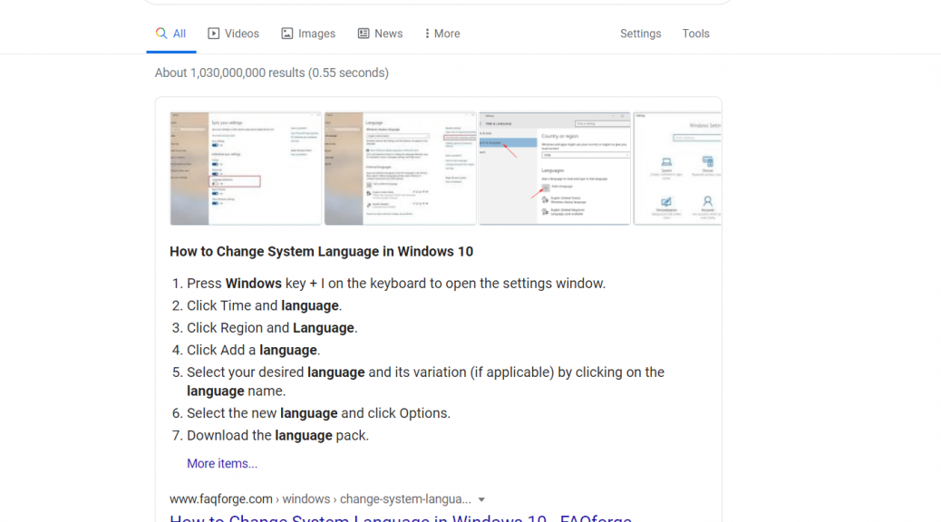941x522 pixels.
Task: Click the picture icon beside Images
Action: [x=287, y=34]
